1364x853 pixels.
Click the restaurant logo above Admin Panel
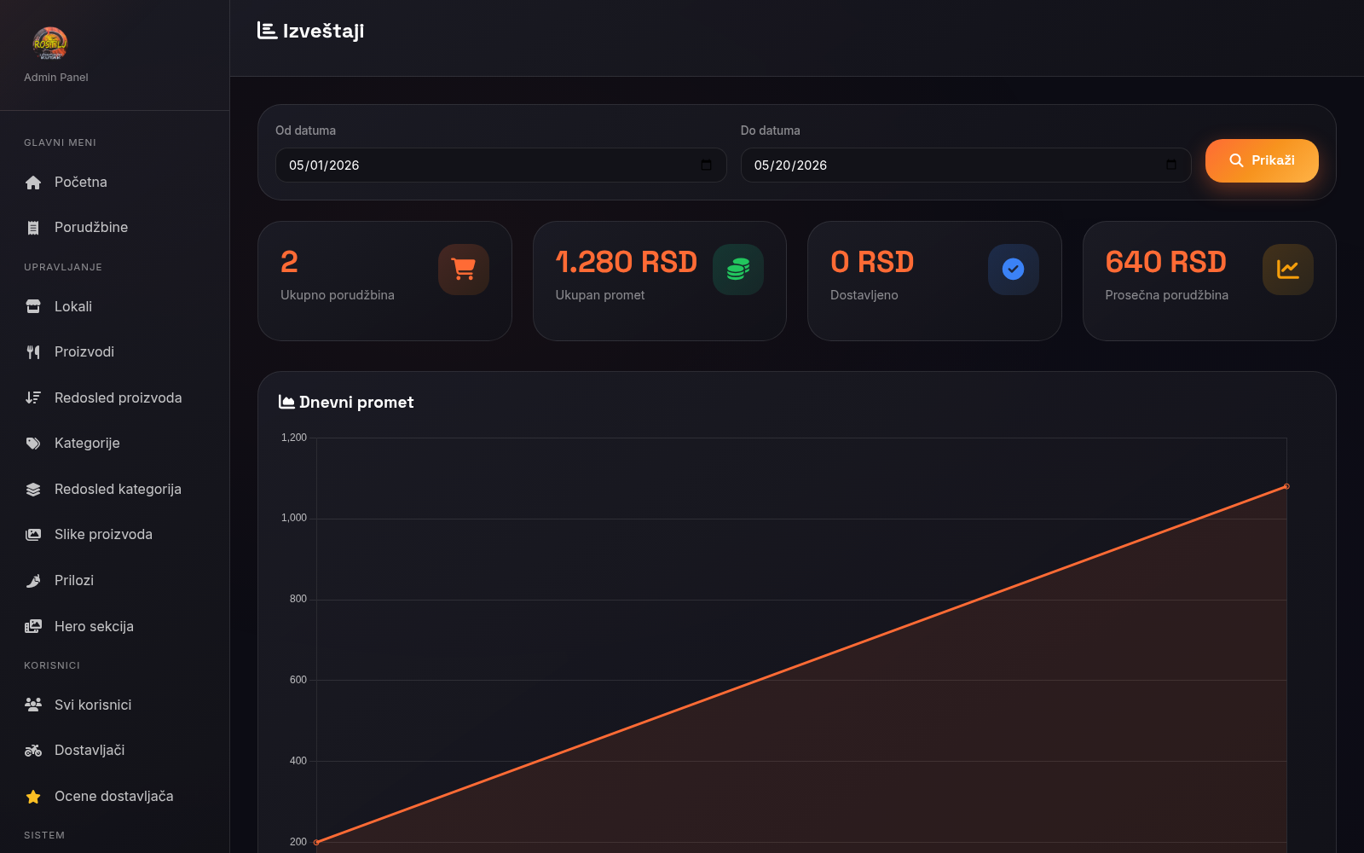(x=49, y=43)
